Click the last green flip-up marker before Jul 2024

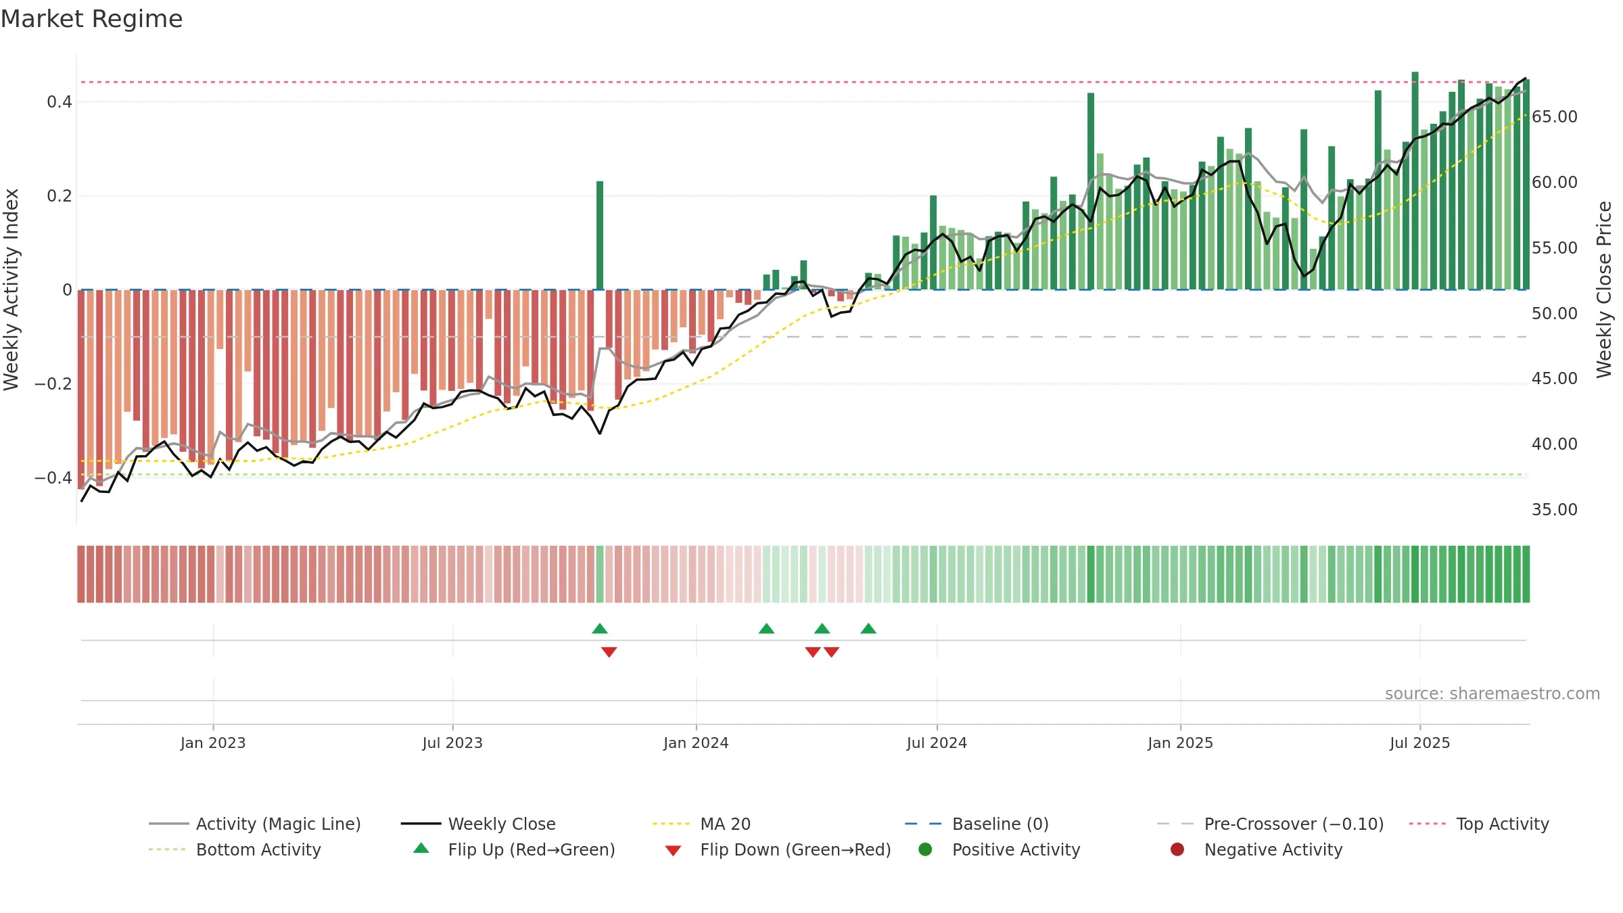pos(868,628)
